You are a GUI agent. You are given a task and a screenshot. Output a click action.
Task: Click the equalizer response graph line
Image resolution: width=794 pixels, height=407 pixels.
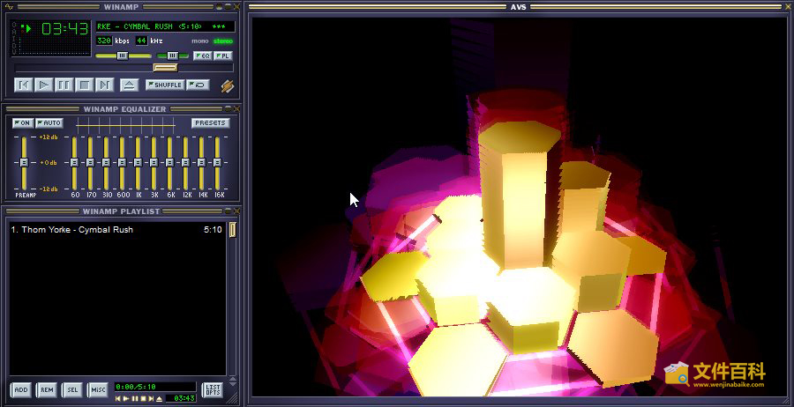[x=125, y=125]
